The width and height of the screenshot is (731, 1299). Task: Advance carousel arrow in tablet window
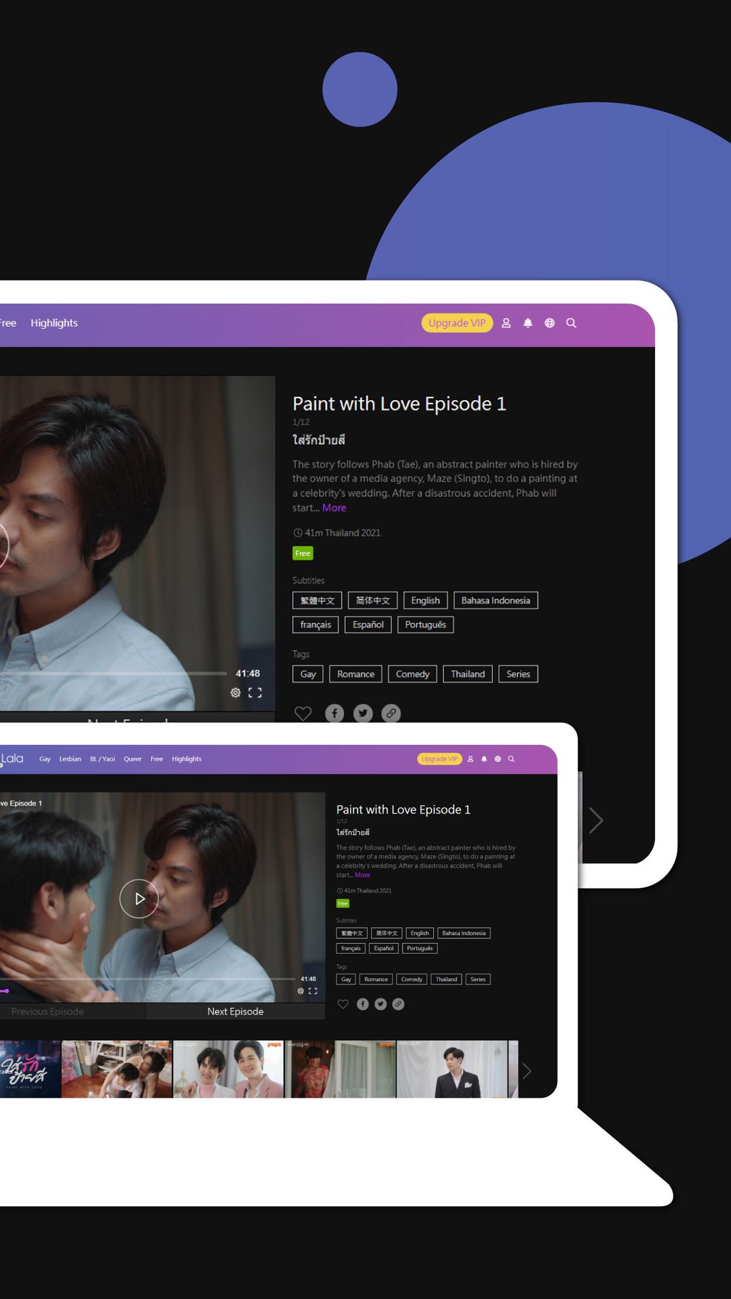596,820
